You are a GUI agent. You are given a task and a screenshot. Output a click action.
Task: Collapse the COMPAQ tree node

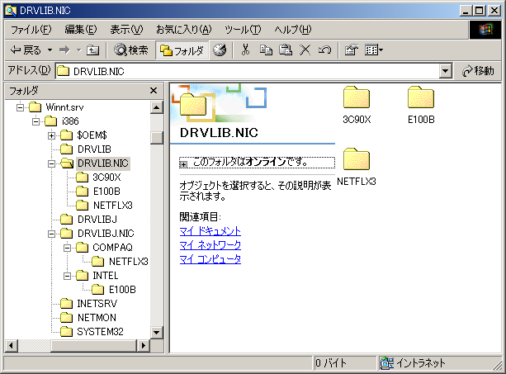point(67,248)
